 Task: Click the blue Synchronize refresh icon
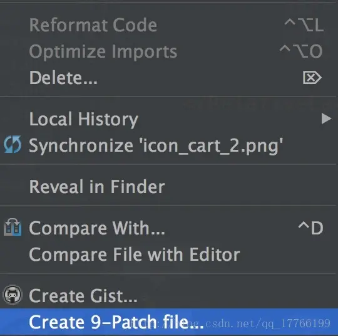(x=13, y=144)
